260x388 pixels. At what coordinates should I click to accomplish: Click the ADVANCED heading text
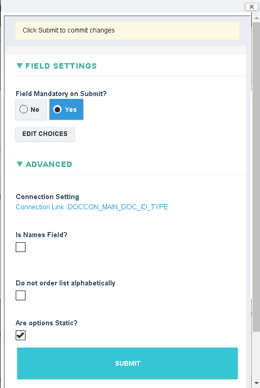tap(49, 164)
